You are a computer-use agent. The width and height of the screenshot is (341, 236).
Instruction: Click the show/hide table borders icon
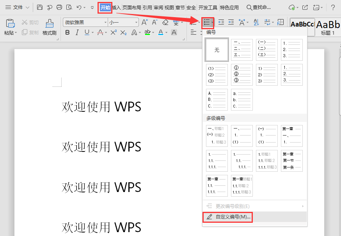tap(281, 22)
